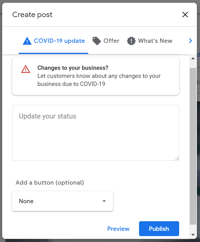Click the vertical scrollbar thumb
The height and width of the screenshot is (242, 200).
(x=193, y=146)
